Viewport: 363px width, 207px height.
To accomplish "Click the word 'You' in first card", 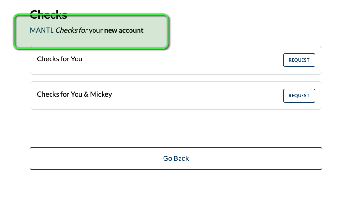I will (76, 59).
